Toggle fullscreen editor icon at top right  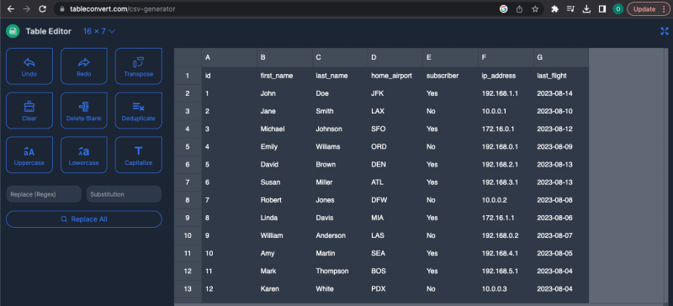(x=665, y=31)
